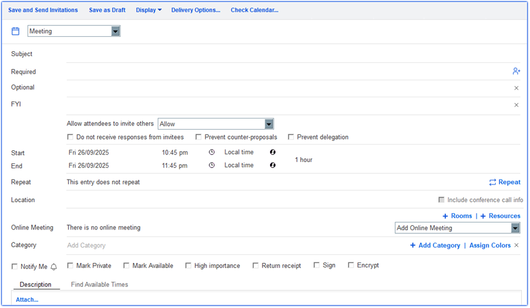Screen dimensions: 530x308
Task: Check Prevent delegation option
Action: 291,137
